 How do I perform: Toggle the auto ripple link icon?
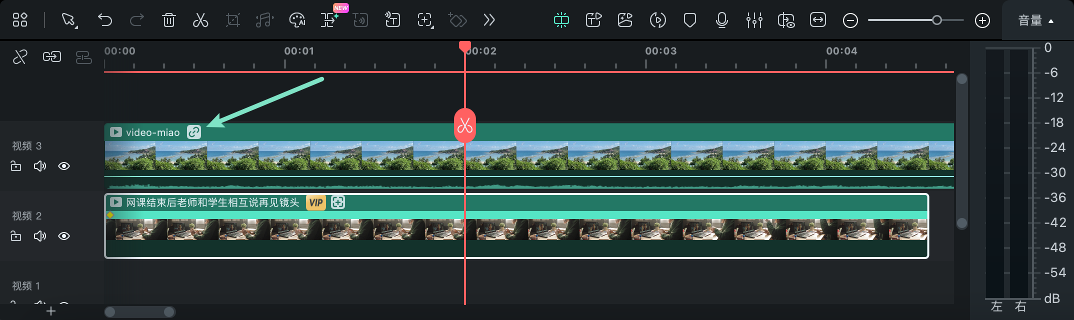click(x=51, y=56)
